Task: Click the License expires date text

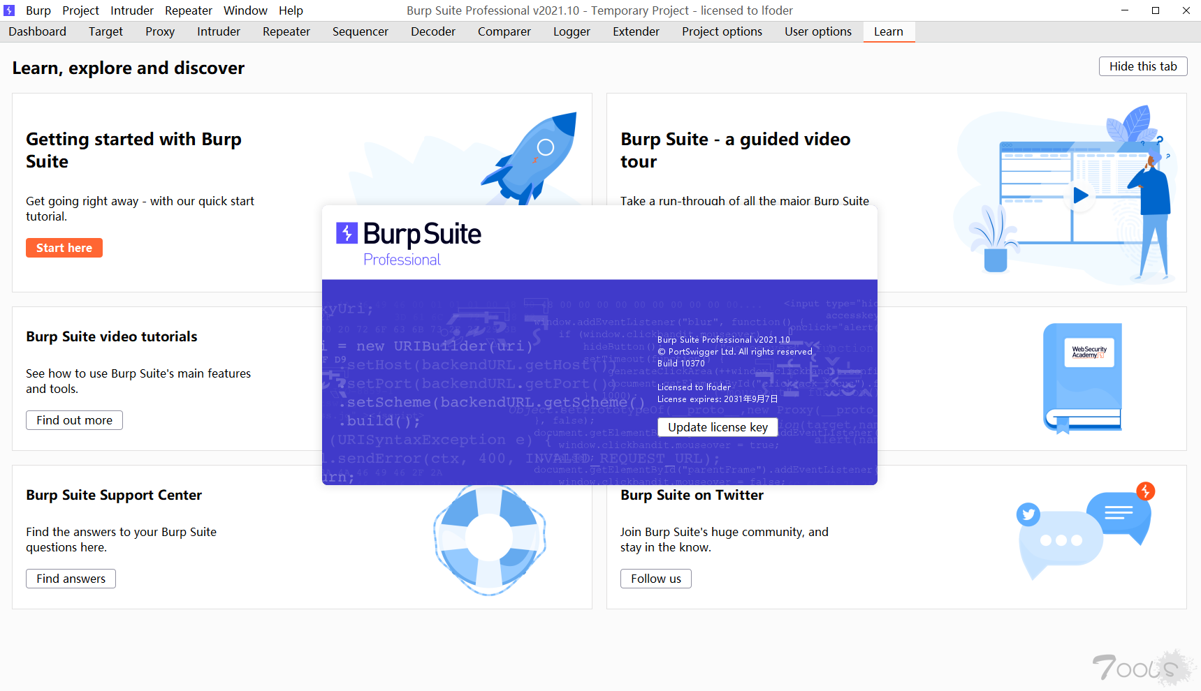Action: click(718, 399)
